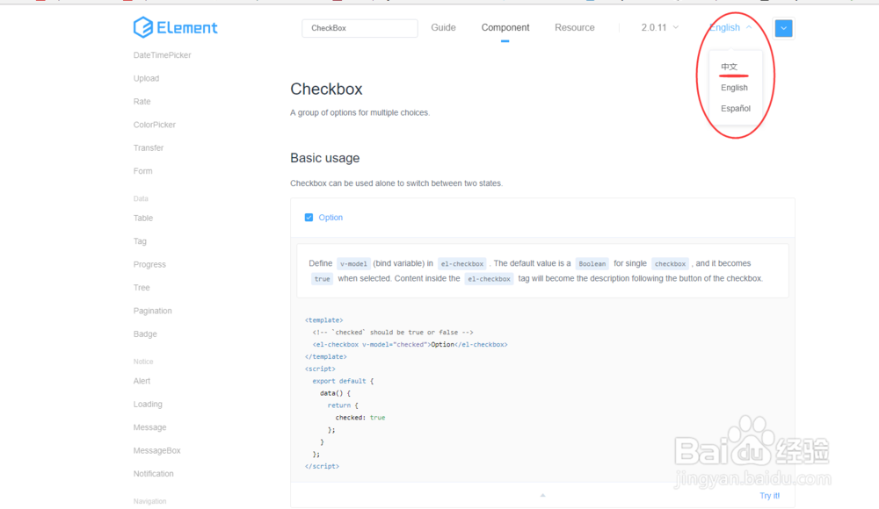Go to Notification in sidebar
Screen dimensions: 879x509
coord(154,474)
